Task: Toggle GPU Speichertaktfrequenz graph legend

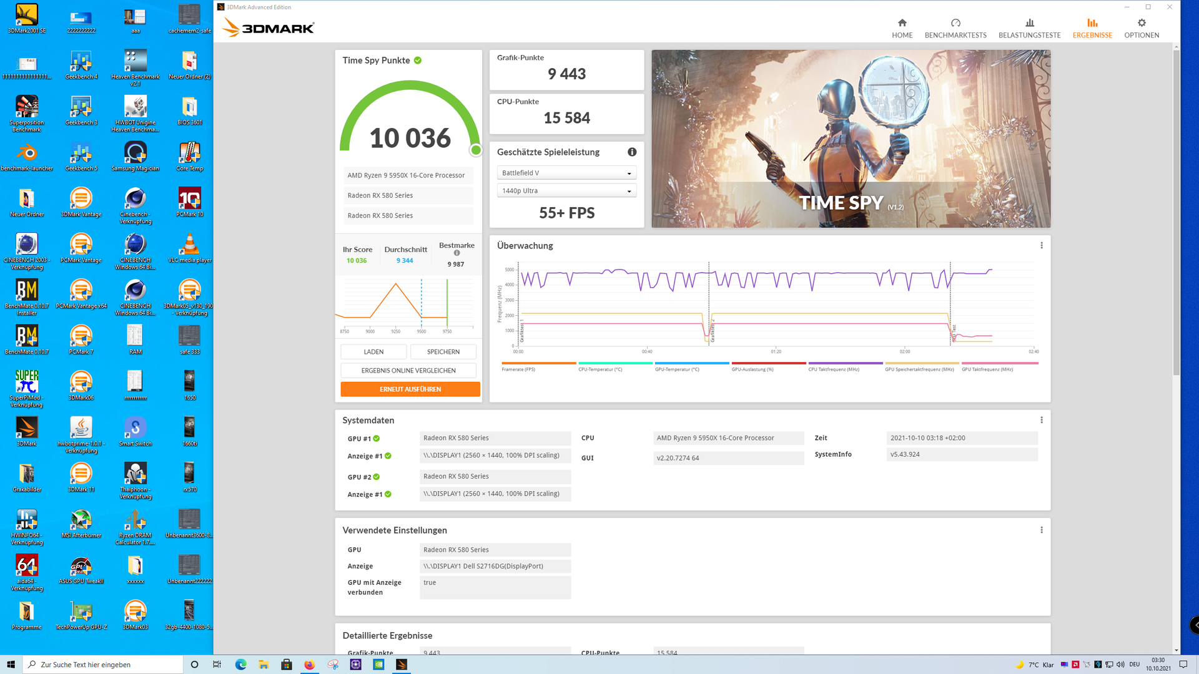Action: (x=922, y=367)
